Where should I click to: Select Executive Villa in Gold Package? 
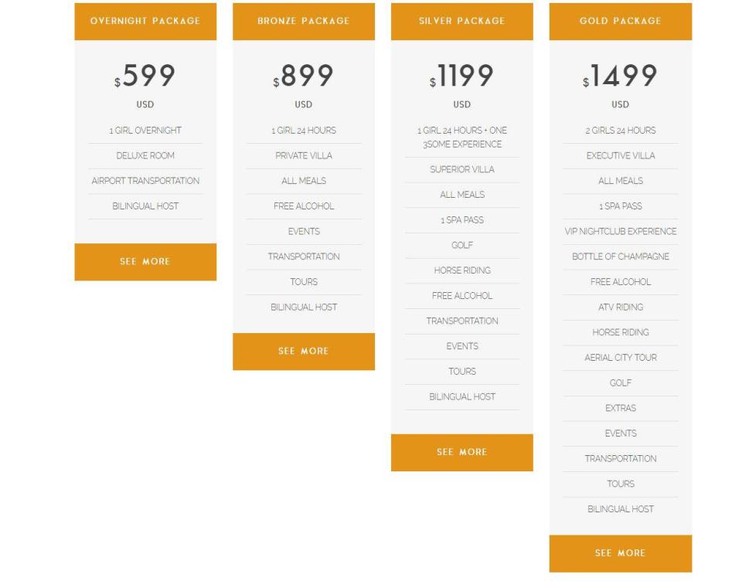[621, 156]
